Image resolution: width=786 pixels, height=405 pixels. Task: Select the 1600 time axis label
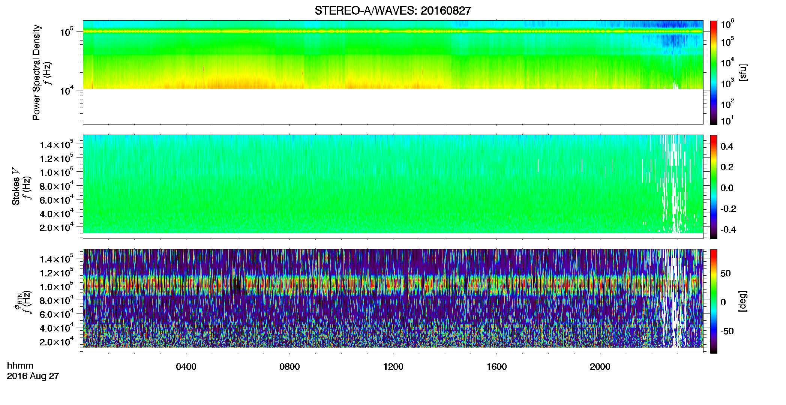[496, 367]
